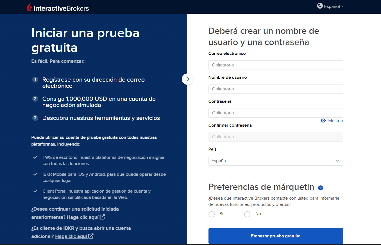Viewport: 381px width, 245px height.
Task: Click the marketing preferences help icon
Action: click(321, 188)
